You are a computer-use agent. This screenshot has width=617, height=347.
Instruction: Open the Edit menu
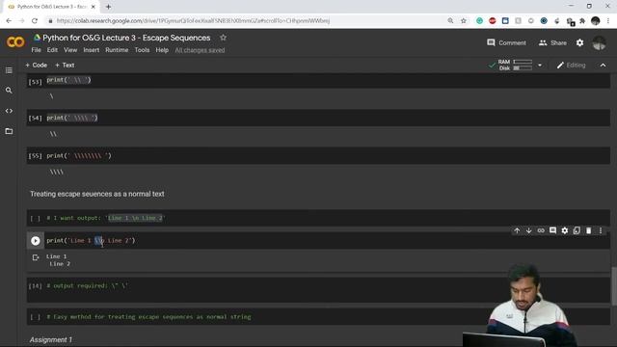[52, 50]
